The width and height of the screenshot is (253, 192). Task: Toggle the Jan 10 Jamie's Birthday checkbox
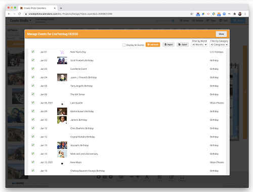point(33,120)
